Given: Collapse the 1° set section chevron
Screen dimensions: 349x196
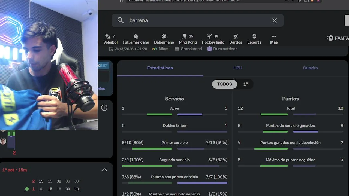Looking at the screenshot, I should point(104,170).
